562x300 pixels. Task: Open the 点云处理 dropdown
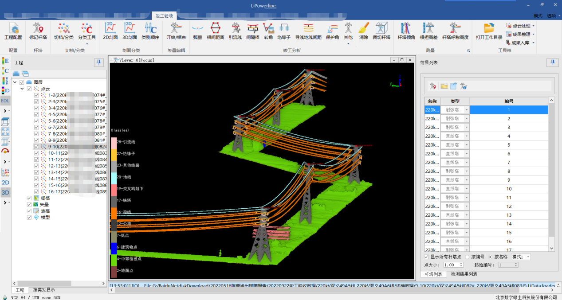(x=533, y=26)
